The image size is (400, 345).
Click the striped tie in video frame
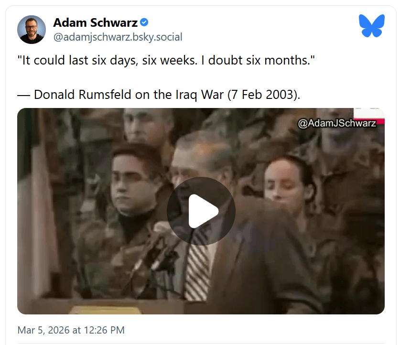pos(198,263)
